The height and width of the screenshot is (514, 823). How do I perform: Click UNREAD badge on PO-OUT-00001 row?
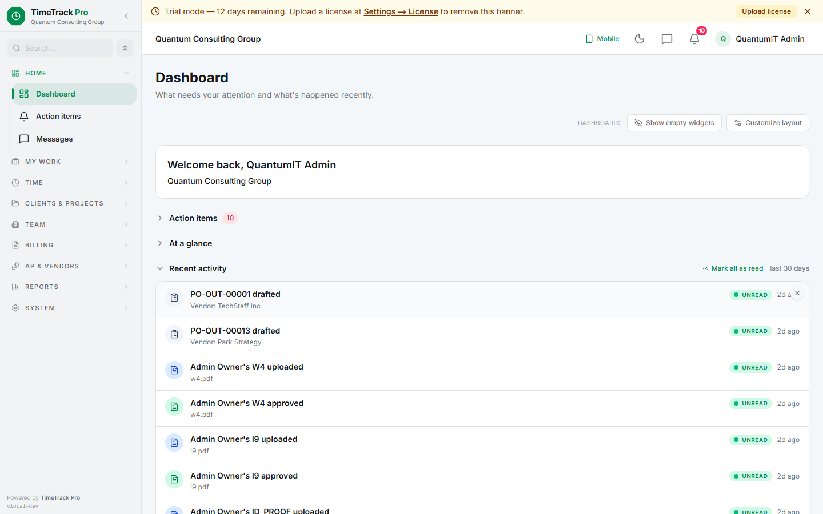click(x=750, y=295)
